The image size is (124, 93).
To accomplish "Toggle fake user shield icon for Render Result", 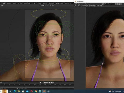I will [x=116, y=4].
